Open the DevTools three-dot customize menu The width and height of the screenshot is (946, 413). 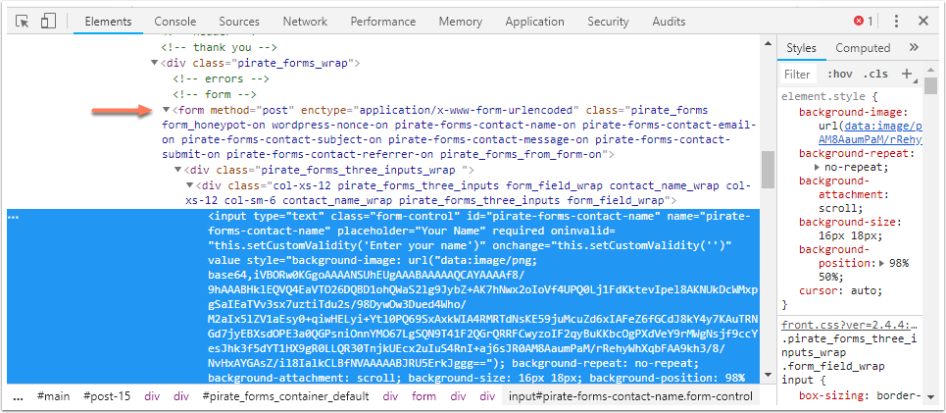(895, 21)
